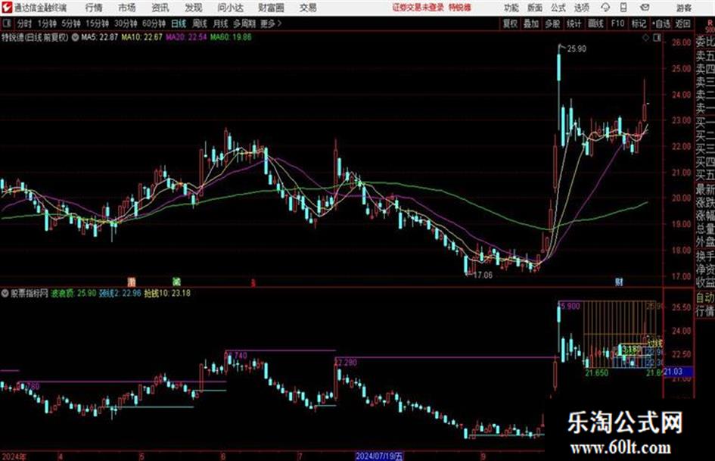Click the MA60: 19.86 indicator label
The image size is (715, 461).
[231, 37]
